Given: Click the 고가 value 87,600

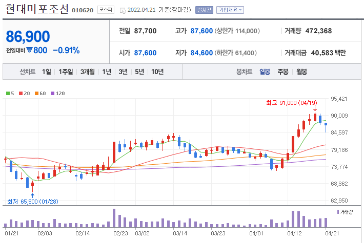Looking at the screenshot, I should pos(201,31).
